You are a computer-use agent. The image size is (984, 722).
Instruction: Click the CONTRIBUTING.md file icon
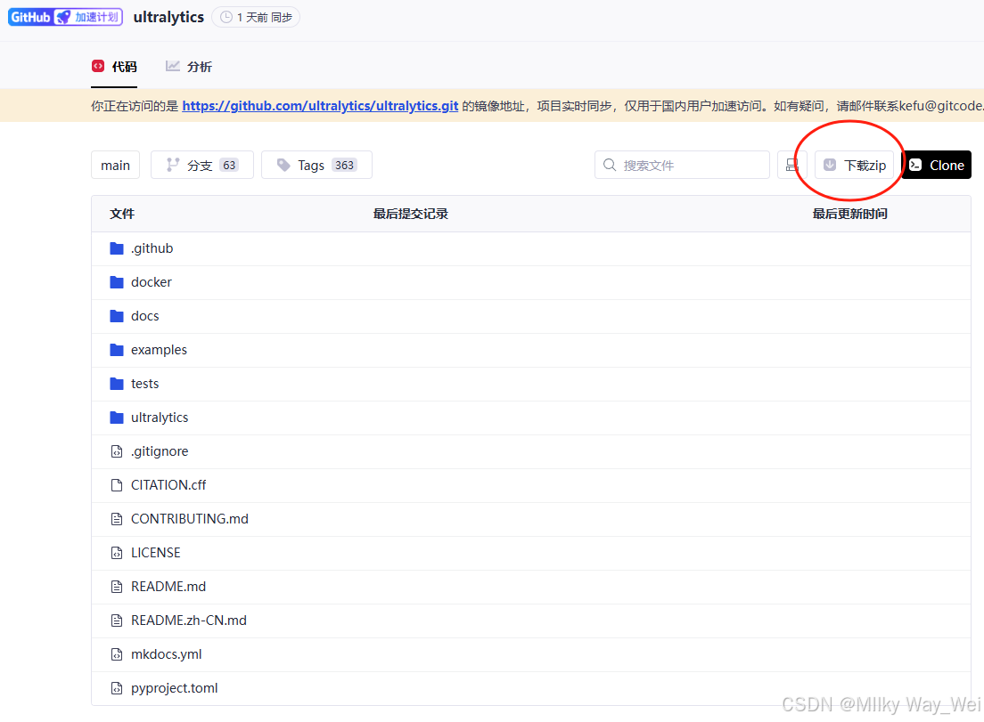pyautogui.click(x=117, y=519)
